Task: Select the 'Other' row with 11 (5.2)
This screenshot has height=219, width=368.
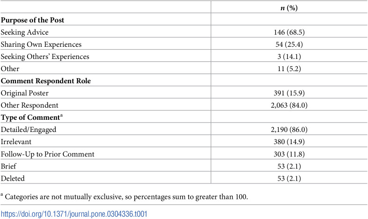Action: tap(184, 69)
